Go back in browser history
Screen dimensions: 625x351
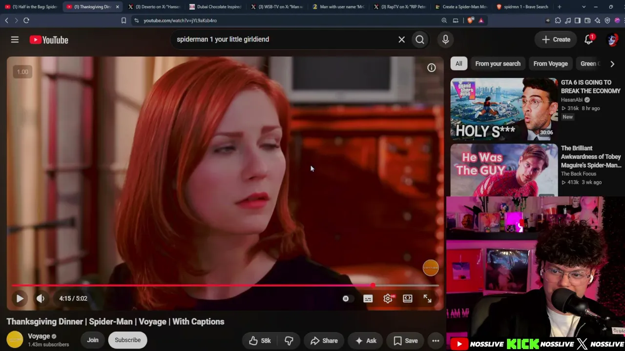(6, 20)
